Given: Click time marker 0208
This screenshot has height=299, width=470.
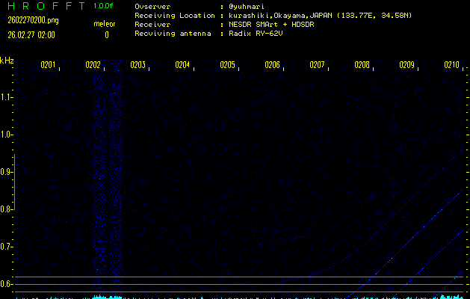Looking at the screenshot, I should (362, 65).
